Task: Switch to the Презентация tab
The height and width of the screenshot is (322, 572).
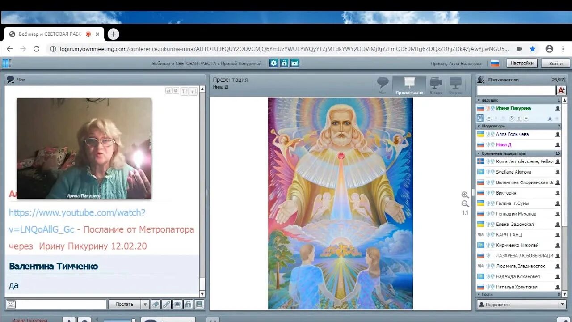Action: (x=409, y=85)
